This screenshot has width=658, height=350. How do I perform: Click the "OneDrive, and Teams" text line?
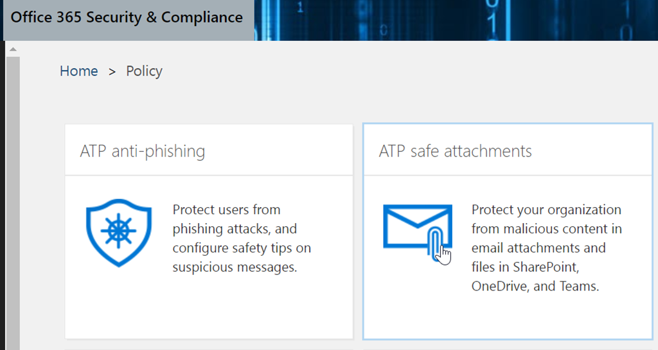pos(535,287)
